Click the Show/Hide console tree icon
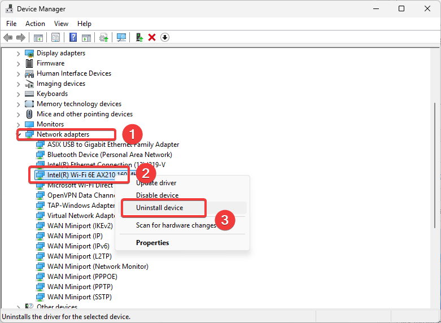 click(x=38, y=37)
